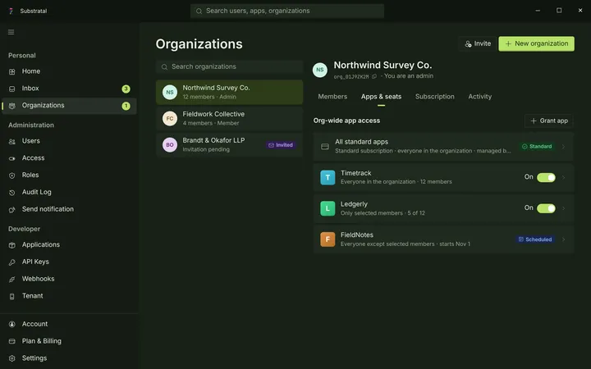This screenshot has height=369, width=591.
Task: Click org ID text org_01J9ZK2M
Action: [351, 77]
